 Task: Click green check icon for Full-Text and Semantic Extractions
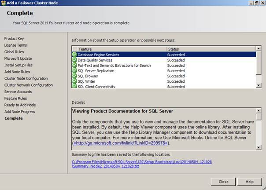coord(74,66)
